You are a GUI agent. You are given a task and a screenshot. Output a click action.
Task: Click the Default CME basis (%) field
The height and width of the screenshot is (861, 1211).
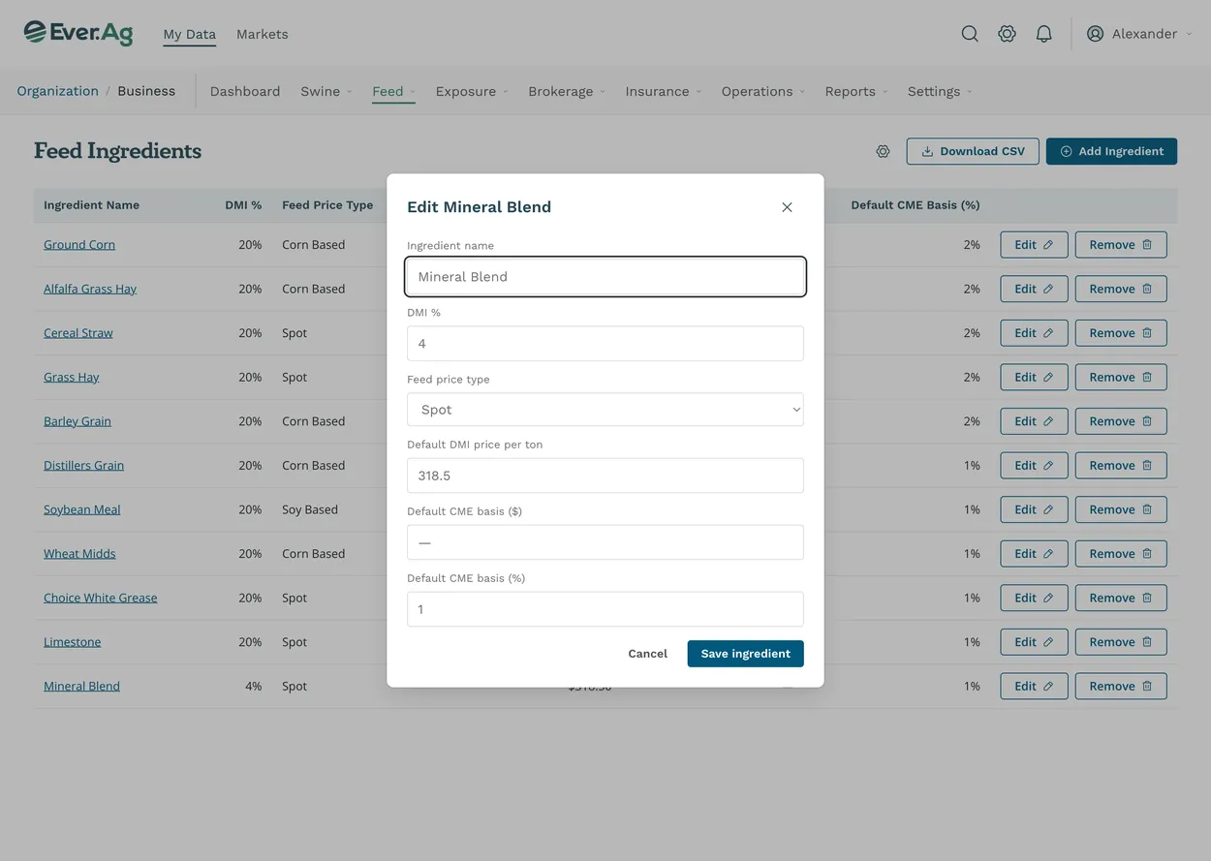click(x=605, y=609)
